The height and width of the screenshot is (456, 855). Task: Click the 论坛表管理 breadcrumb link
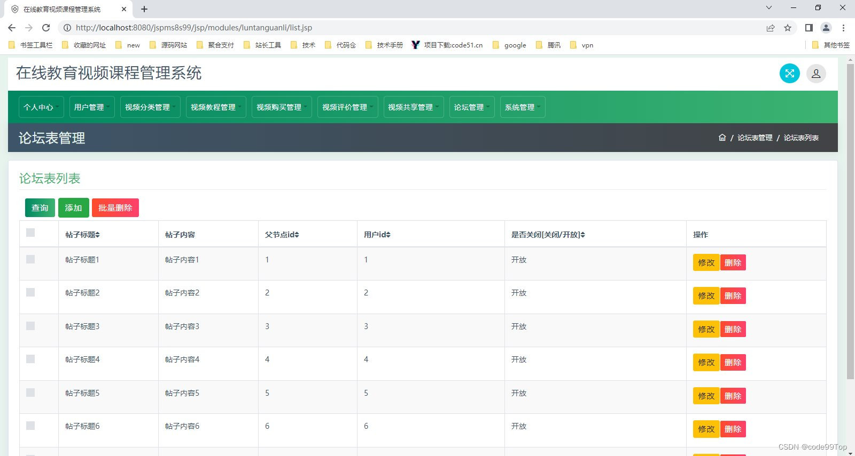click(x=755, y=138)
